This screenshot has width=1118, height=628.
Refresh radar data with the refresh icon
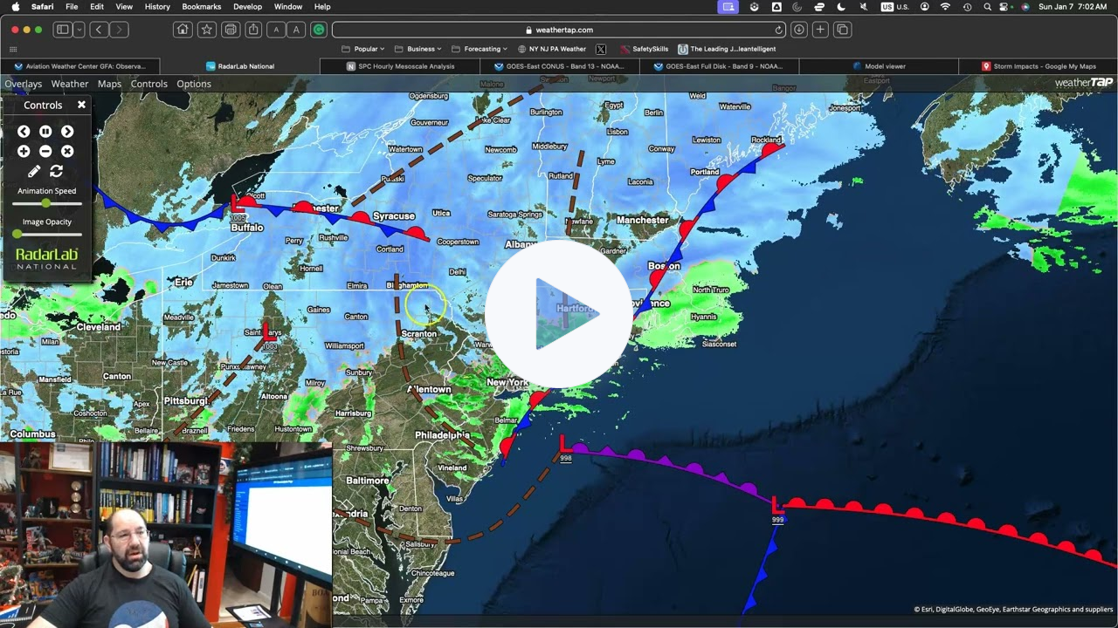[56, 170]
